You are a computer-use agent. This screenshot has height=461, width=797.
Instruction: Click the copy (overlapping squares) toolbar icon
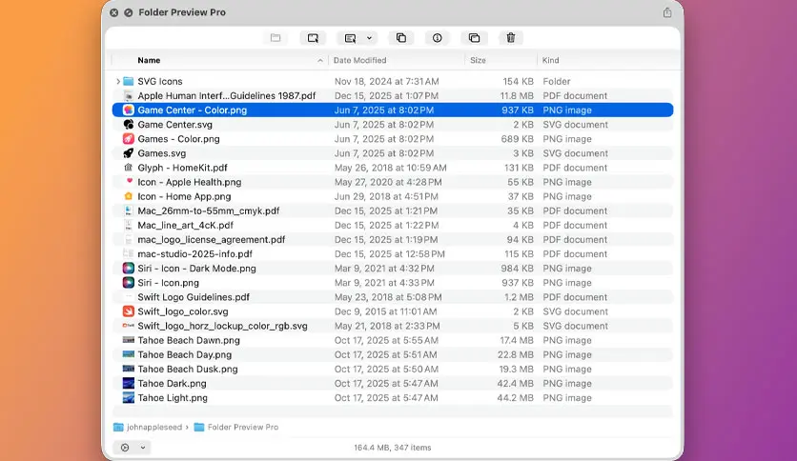coord(401,37)
